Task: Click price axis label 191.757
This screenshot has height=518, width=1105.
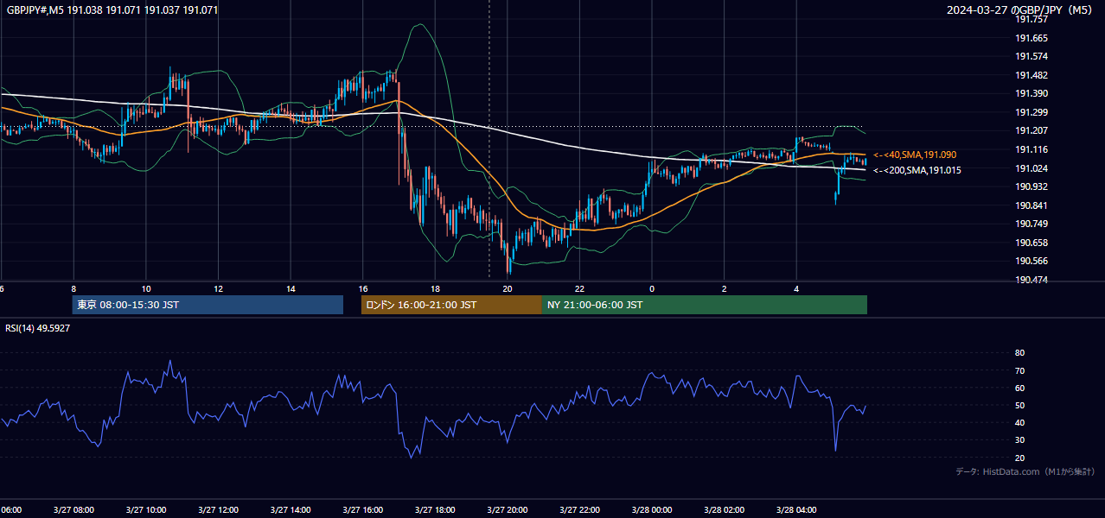Action: coord(1031,19)
